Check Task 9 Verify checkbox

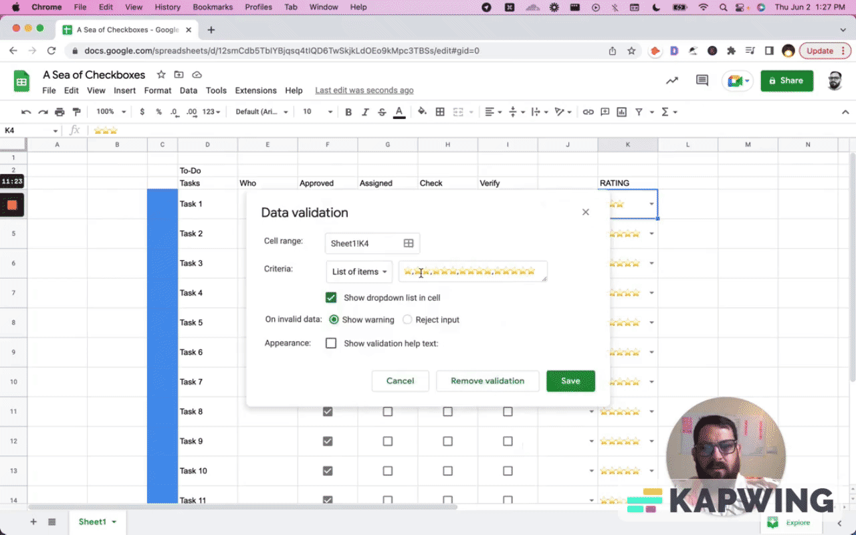(508, 441)
